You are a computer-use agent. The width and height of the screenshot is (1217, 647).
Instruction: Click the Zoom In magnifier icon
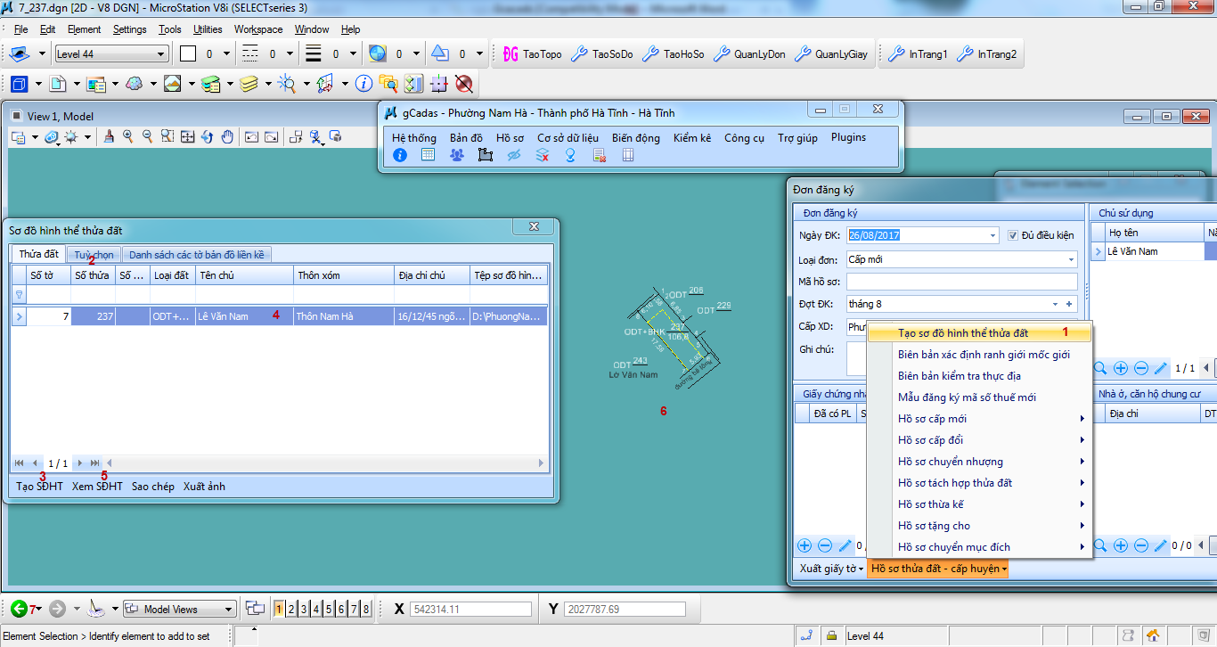(128, 136)
